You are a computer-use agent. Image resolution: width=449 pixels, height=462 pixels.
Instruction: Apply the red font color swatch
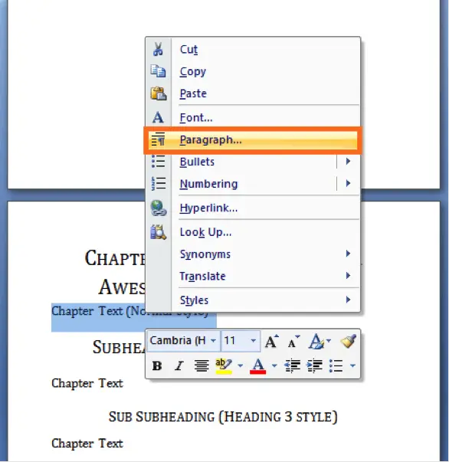pos(257,366)
